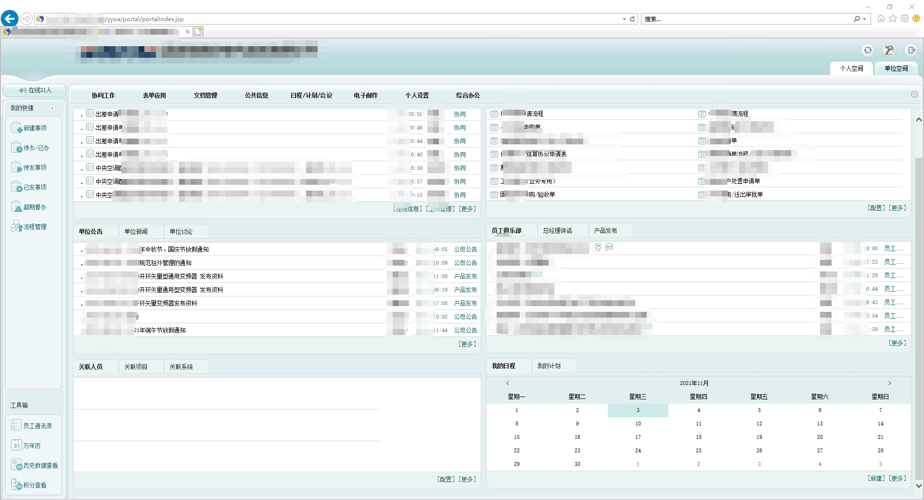Open 万年历 from the toolbox

click(16, 445)
